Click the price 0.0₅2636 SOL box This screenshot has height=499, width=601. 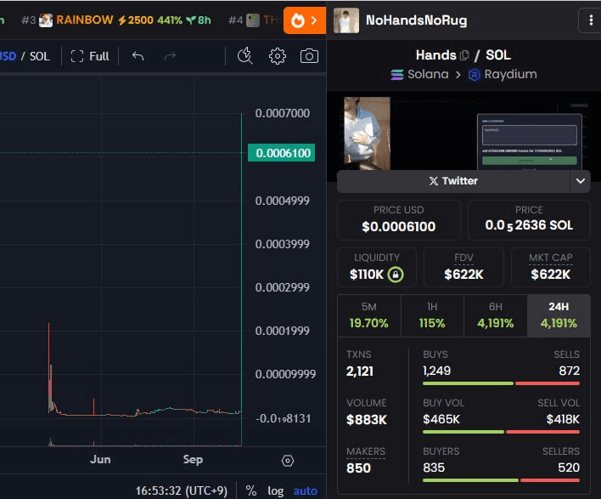(x=529, y=220)
